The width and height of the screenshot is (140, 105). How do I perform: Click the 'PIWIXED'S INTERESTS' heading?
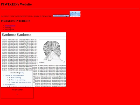pyautogui.click(x=16, y=21)
